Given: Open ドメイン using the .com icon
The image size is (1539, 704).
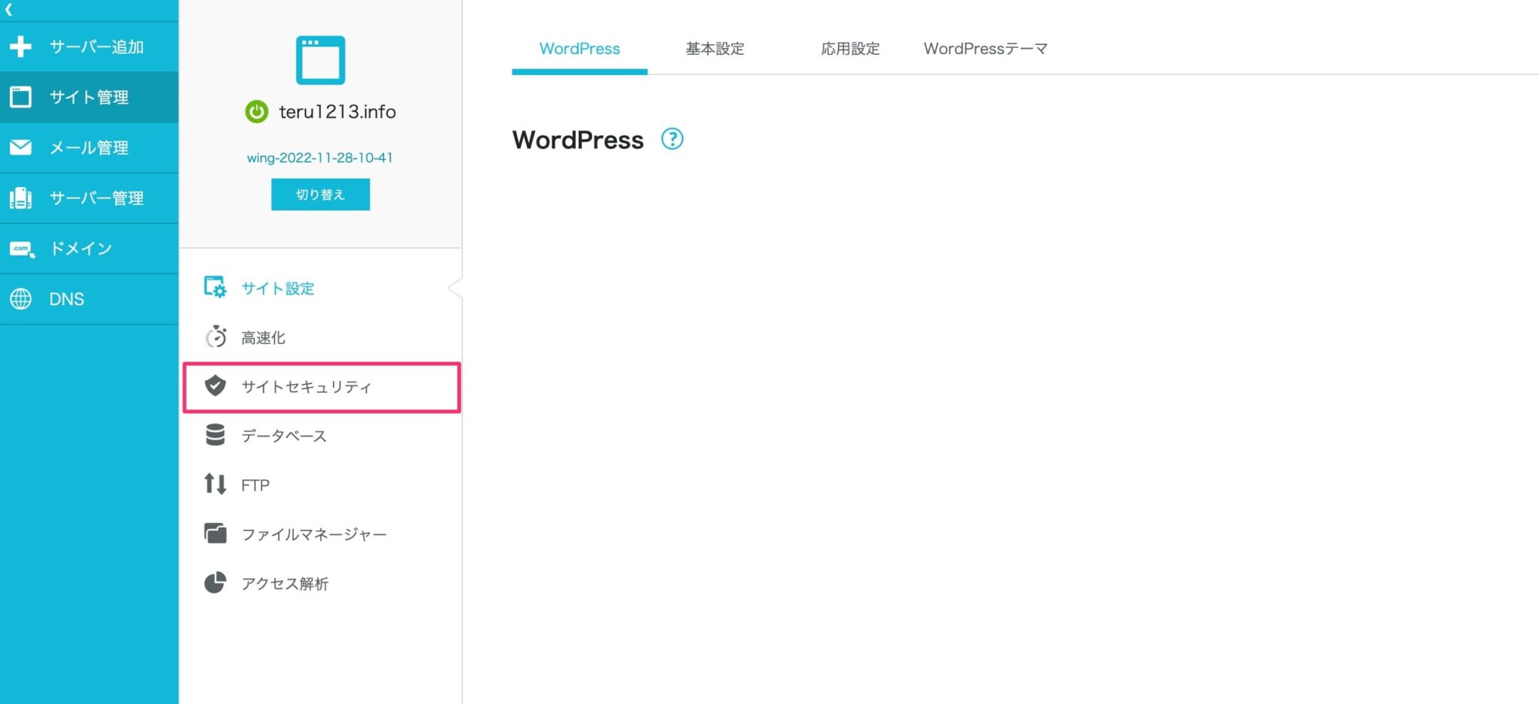Looking at the screenshot, I should tap(21, 248).
